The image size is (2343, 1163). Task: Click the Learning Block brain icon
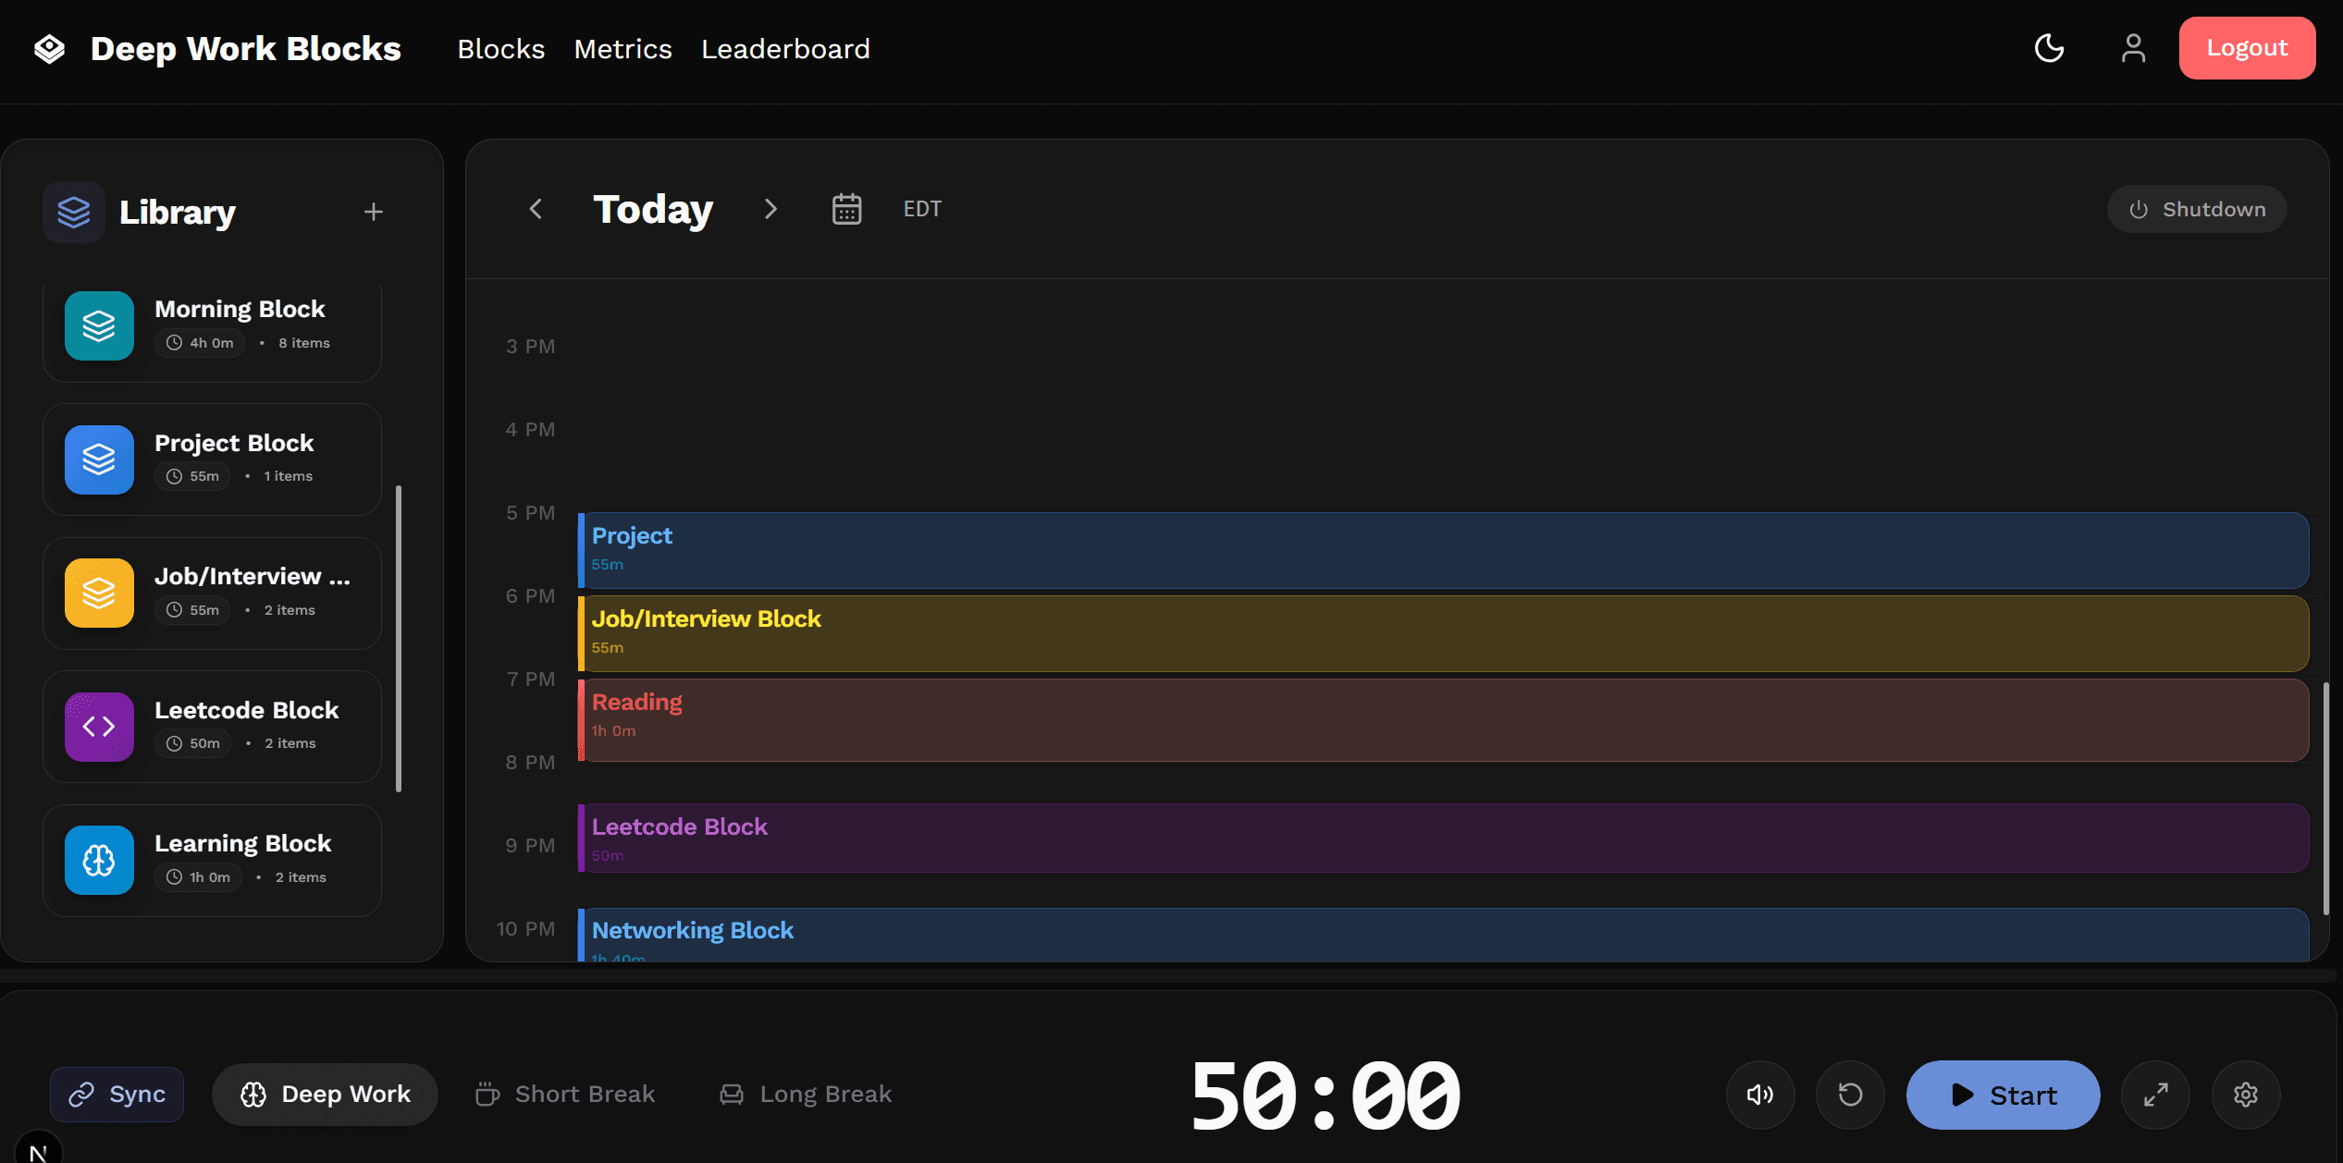coord(99,860)
